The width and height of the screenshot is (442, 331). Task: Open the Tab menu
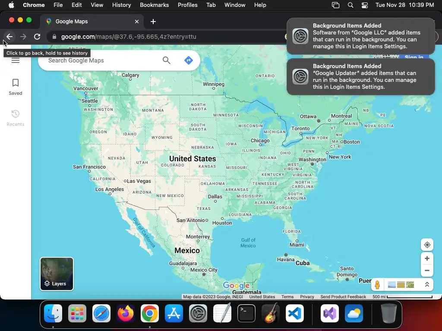[211, 5]
